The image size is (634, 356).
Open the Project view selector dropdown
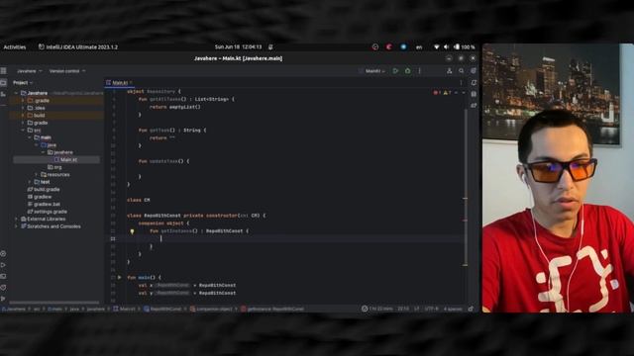[x=23, y=83]
